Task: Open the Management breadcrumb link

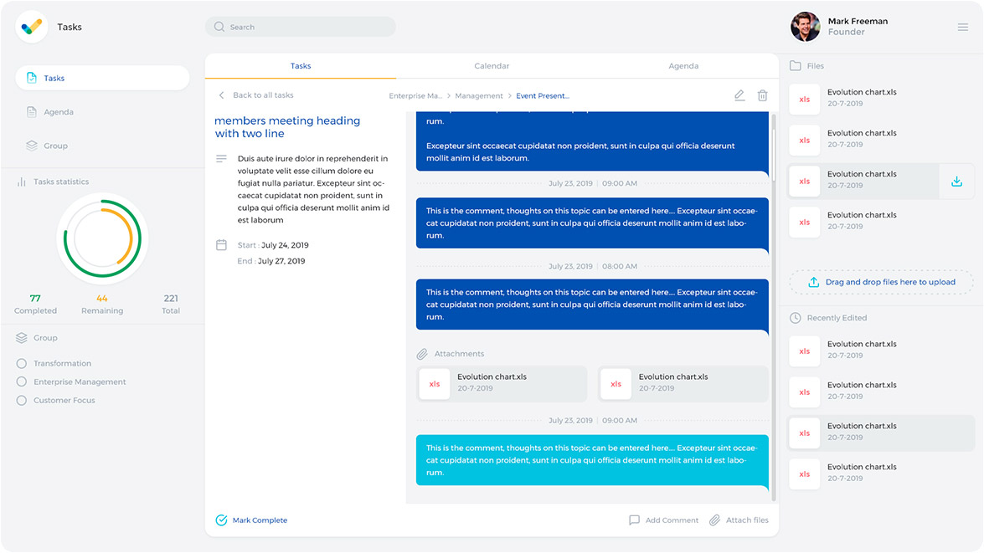Action: coord(479,95)
